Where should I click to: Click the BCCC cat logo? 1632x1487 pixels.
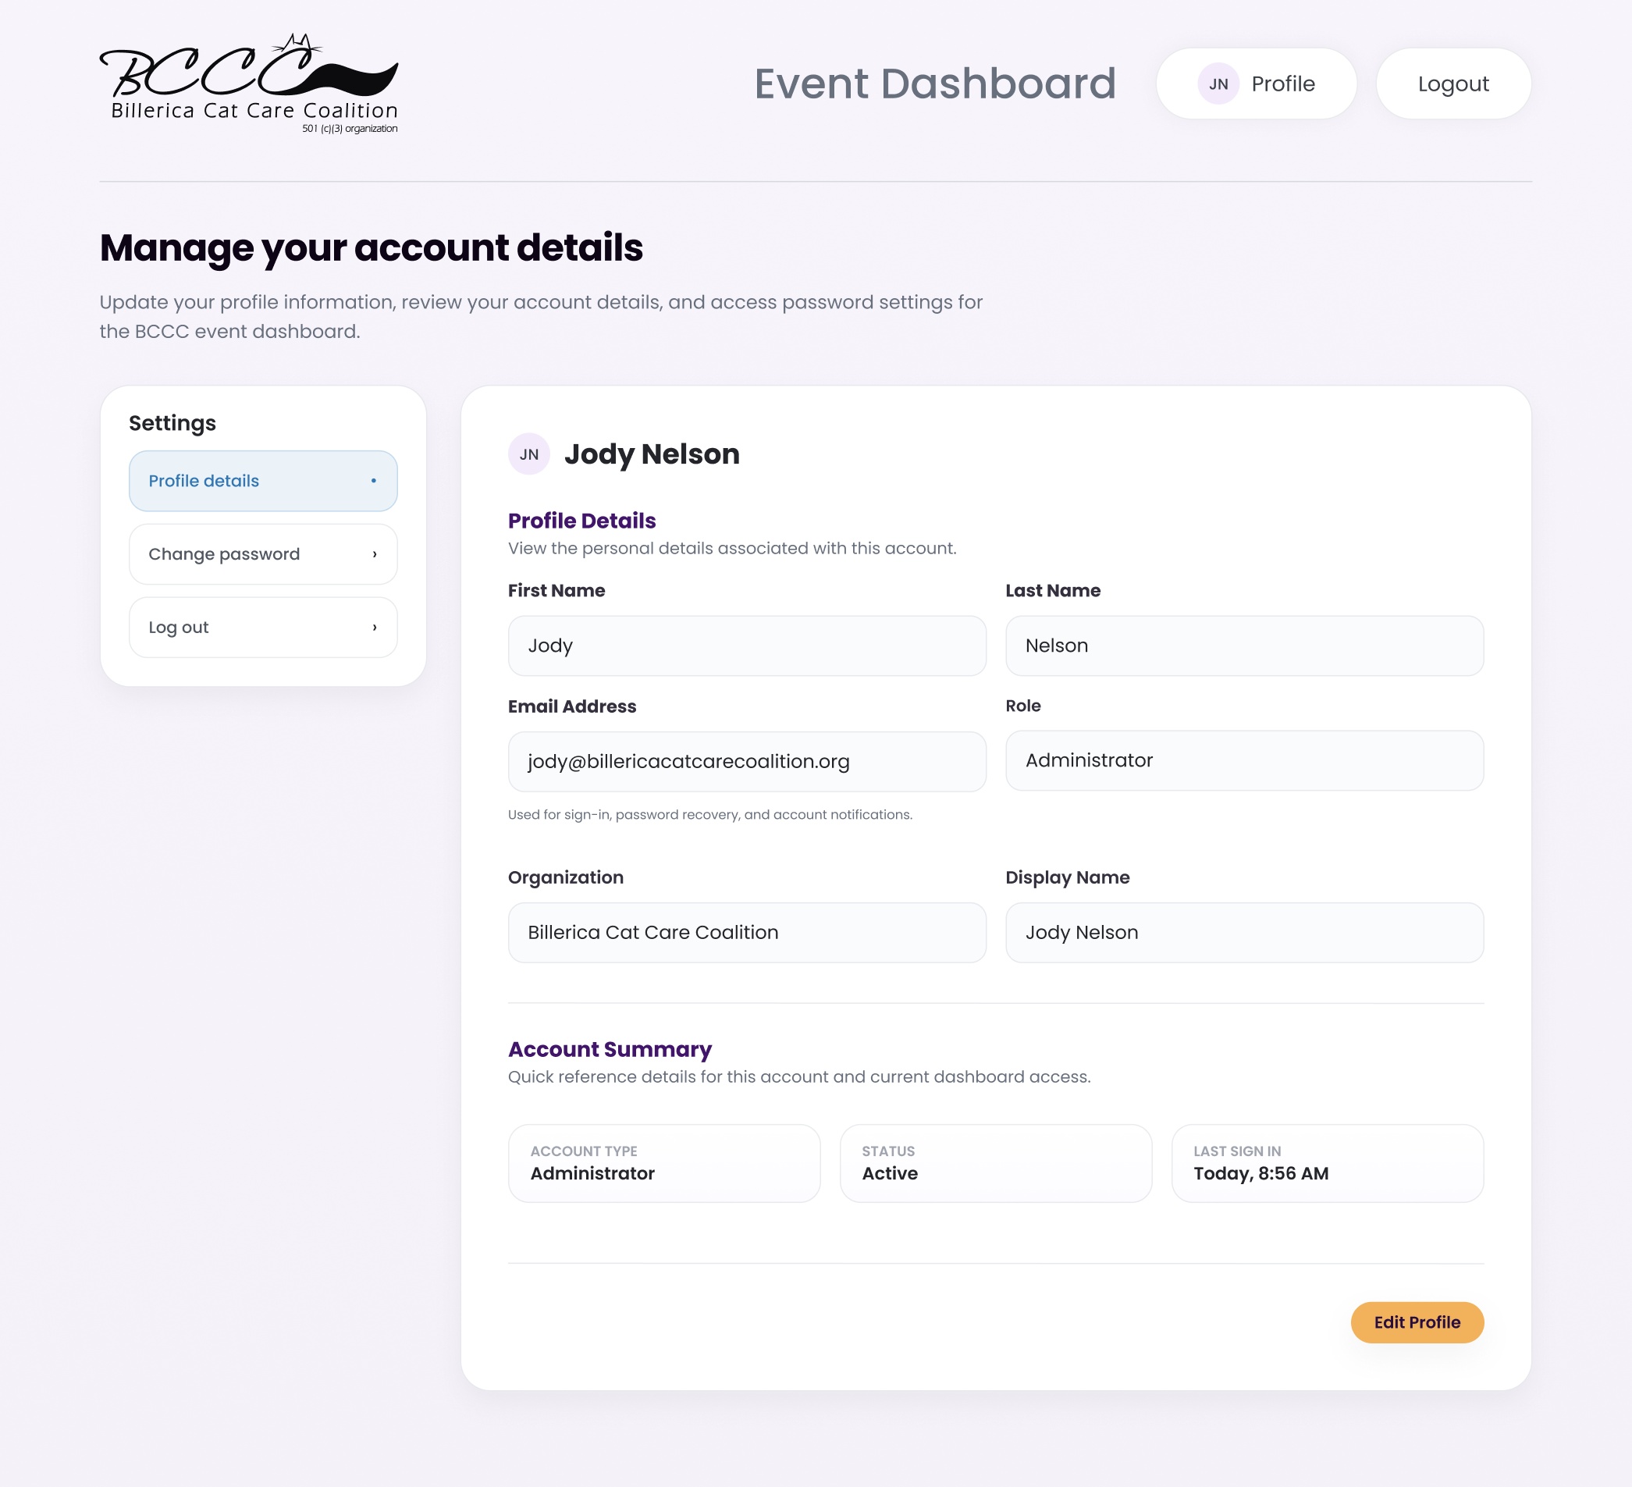coord(248,84)
